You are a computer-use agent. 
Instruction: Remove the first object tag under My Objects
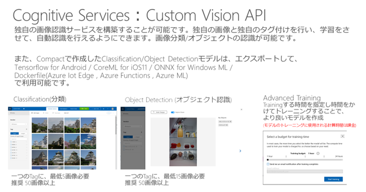pyautogui.click(x=230, y=121)
